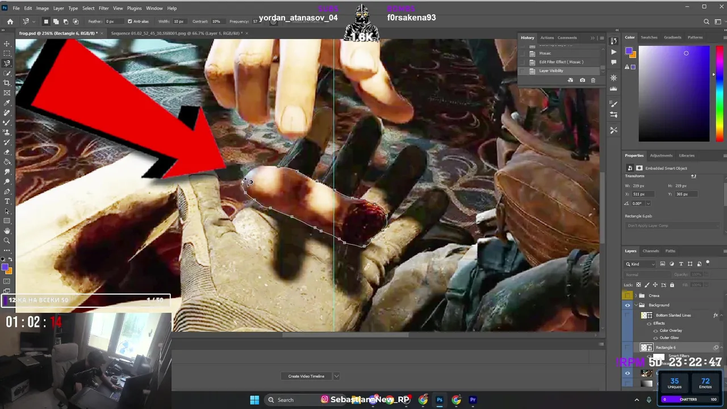Select the Paint Bucket tool
727x409 pixels.
7,162
